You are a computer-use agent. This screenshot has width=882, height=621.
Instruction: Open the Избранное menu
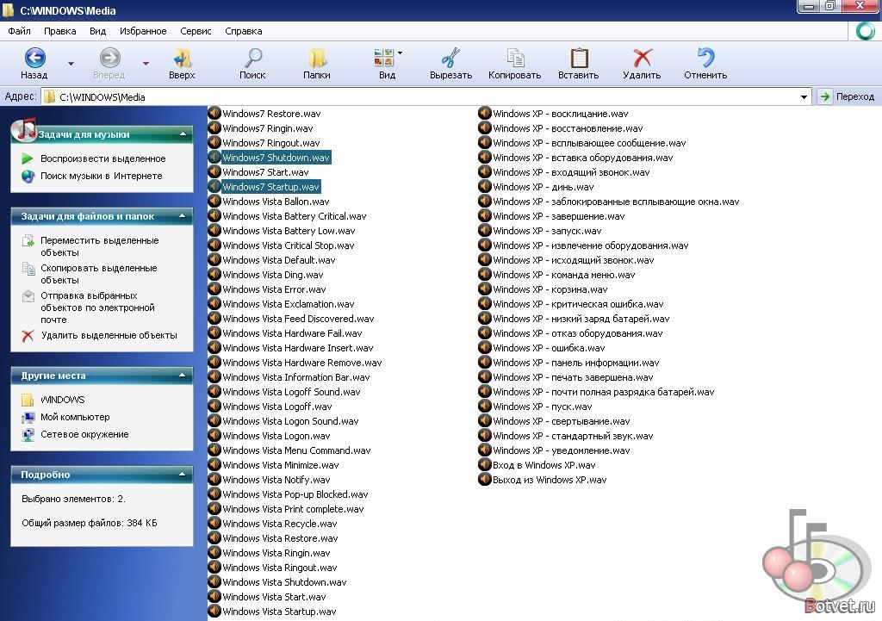coord(143,31)
